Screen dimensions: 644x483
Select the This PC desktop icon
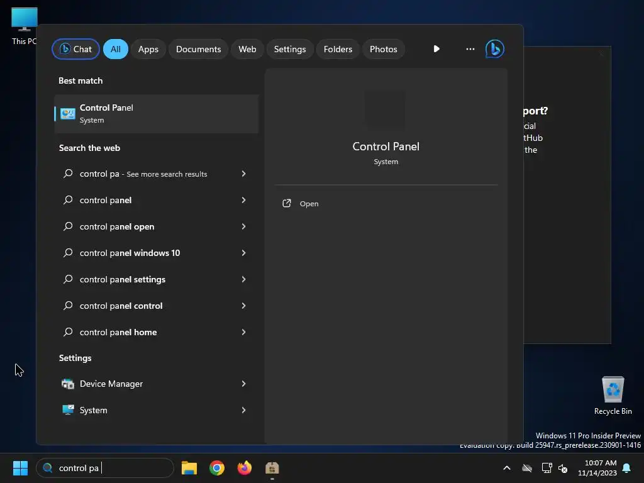tap(25, 26)
